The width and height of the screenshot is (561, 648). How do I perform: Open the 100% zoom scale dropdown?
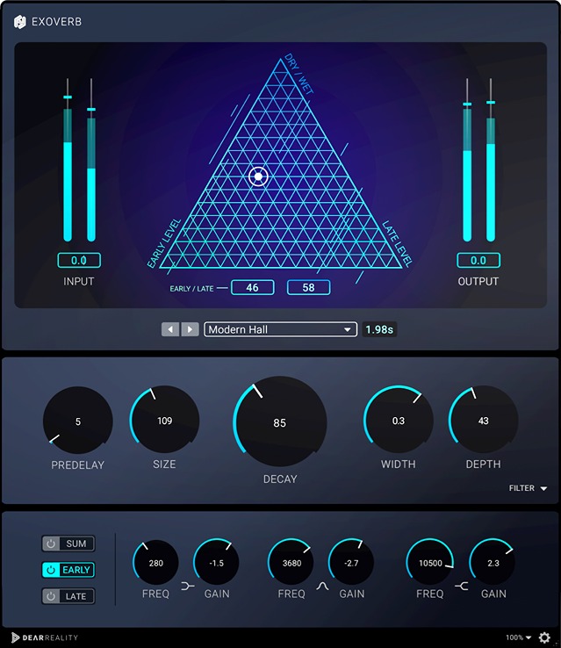[518, 637]
